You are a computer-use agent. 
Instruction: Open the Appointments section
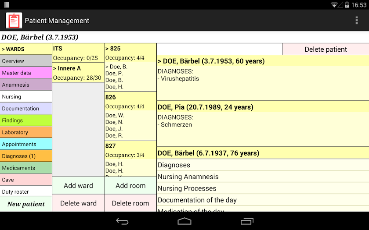pos(26,144)
